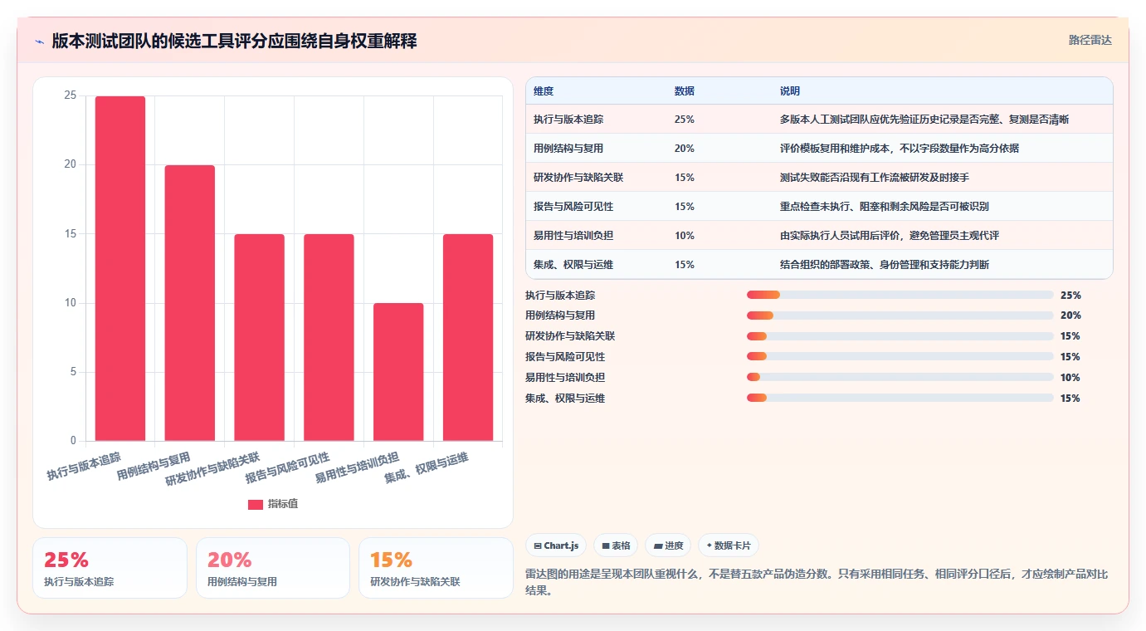Open the 20% 用例结构与复用 data card
Image resolution: width=1146 pixels, height=631 pixels.
tap(273, 568)
